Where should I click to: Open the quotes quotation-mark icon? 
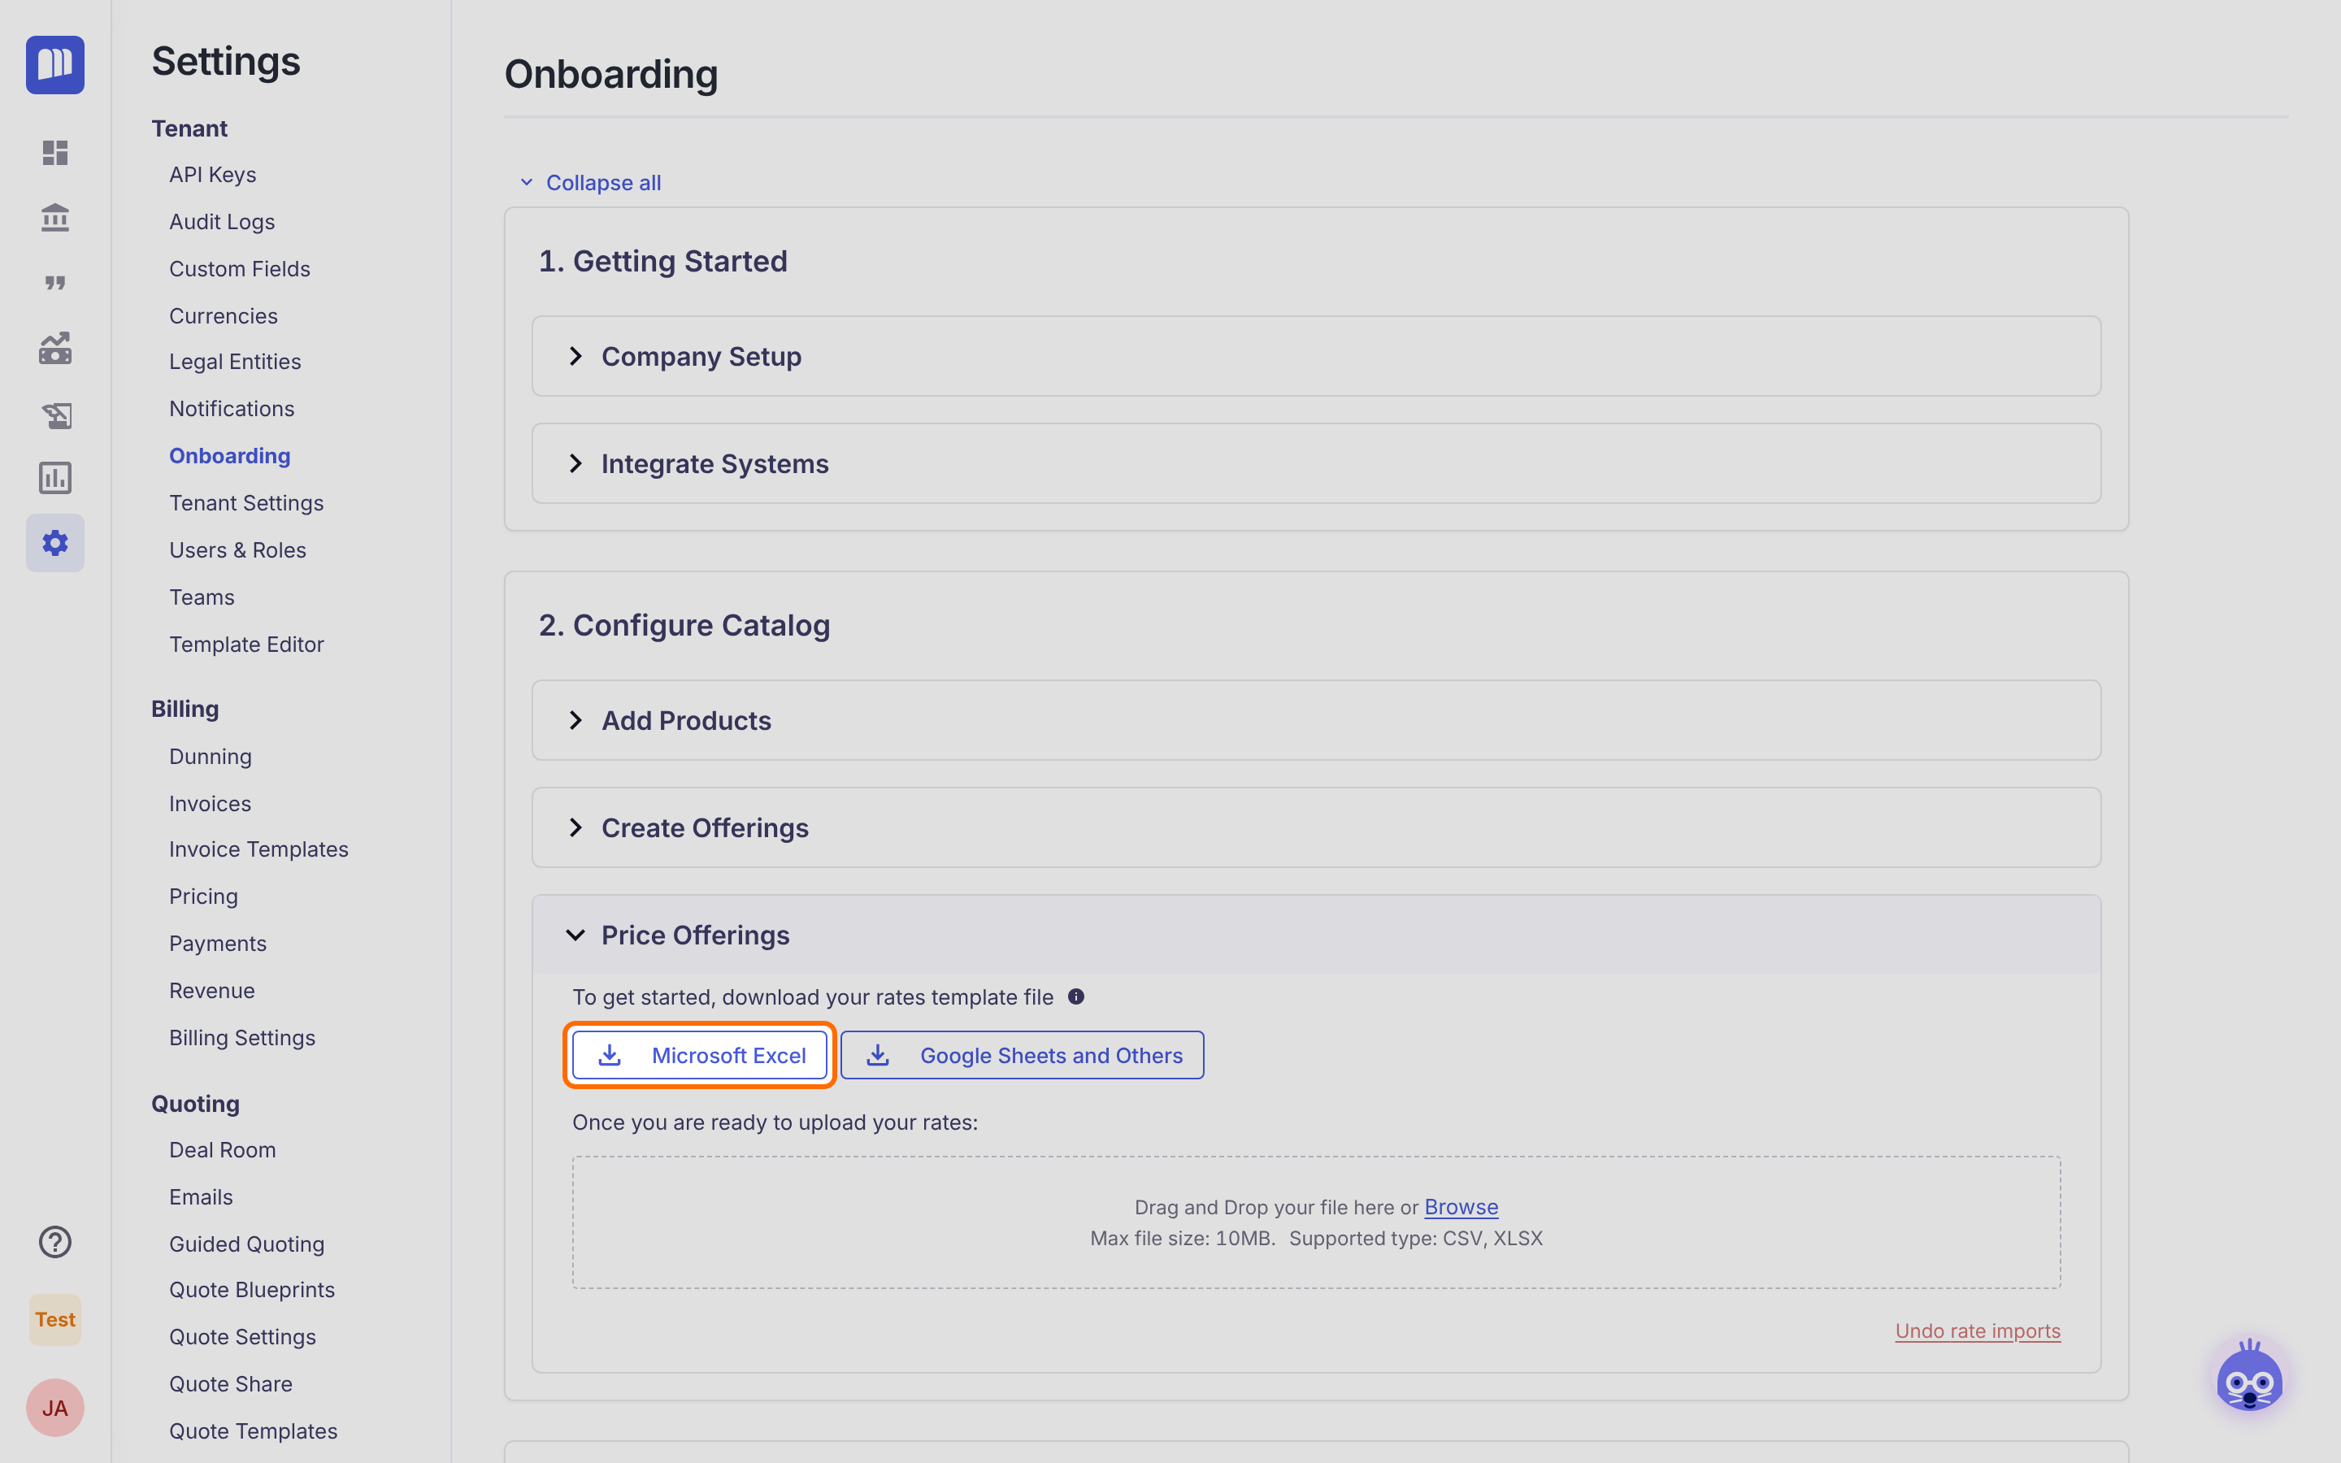pyautogui.click(x=55, y=283)
